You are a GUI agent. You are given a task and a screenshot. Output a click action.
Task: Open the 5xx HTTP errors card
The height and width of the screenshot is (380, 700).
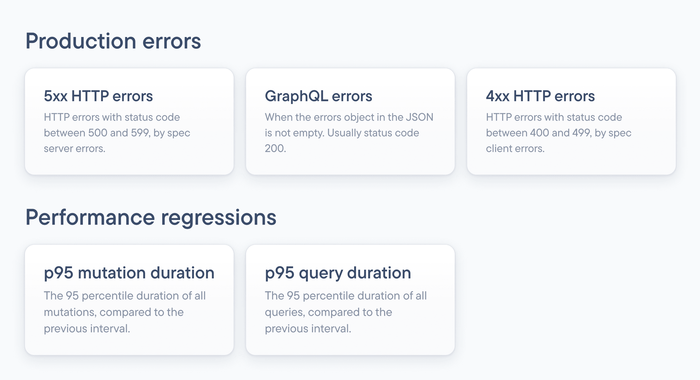129,163
